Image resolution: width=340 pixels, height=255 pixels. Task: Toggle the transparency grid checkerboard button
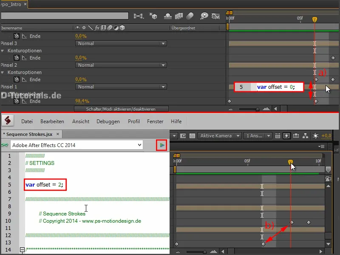pyautogui.click(x=192, y=136)
